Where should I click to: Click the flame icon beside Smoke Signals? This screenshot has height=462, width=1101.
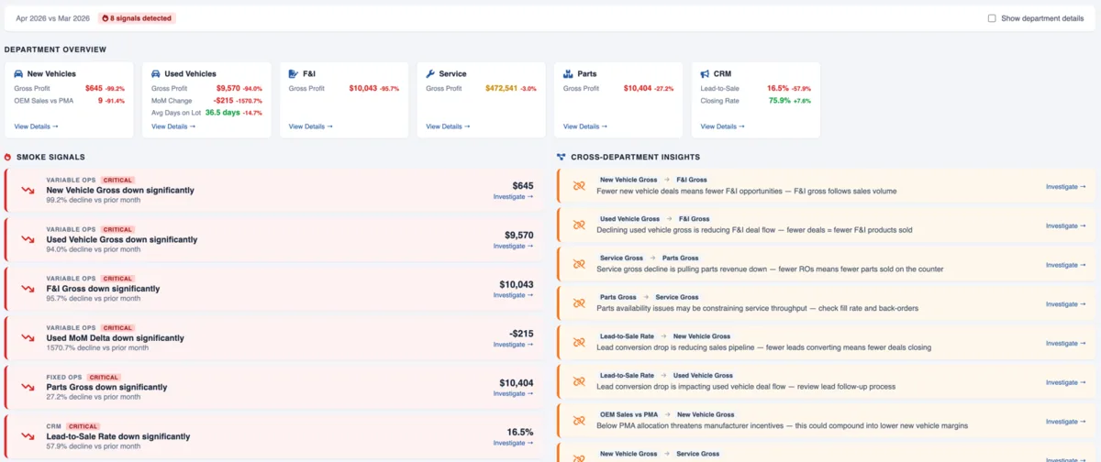(8, 157)
